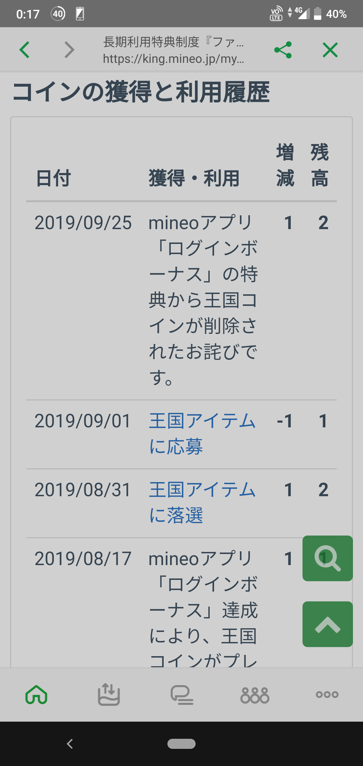
Task: Open the 王国アイテムに応募 link
Action: 202,433
